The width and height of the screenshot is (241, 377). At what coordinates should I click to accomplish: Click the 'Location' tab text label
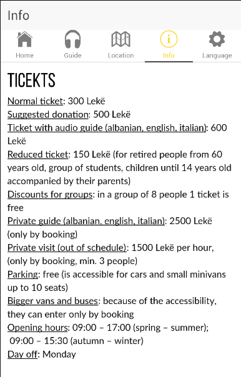click(x=121, y=56)
